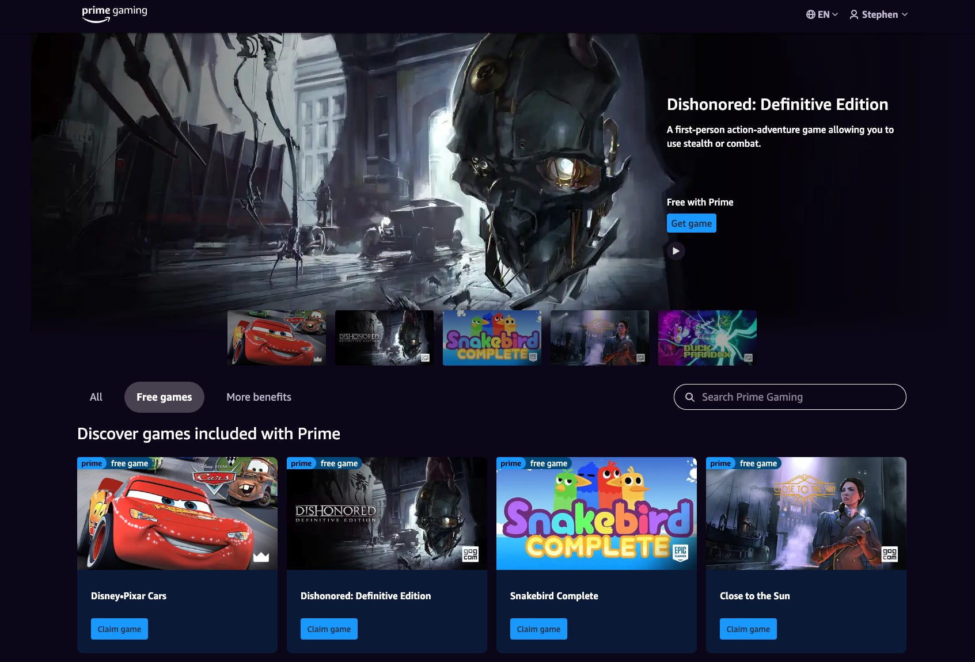Claim Dishonored: Definitive Edition game

pyautogui.click(x=329, y=629)
